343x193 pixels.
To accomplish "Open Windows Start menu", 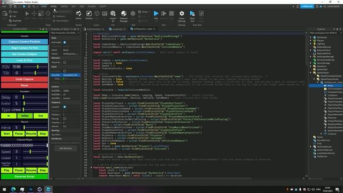I will pyautogui.click(x=4, y=189).
